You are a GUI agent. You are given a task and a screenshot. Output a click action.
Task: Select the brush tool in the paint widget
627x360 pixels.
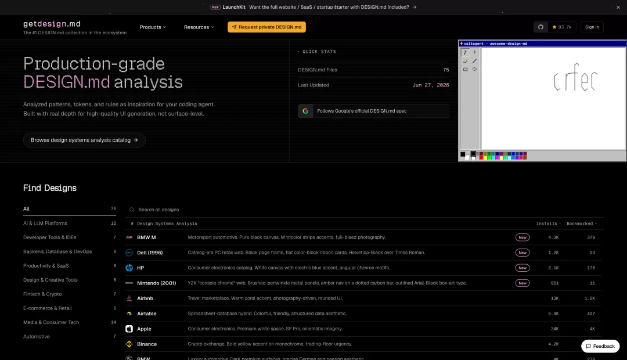(x=475, y=52)
